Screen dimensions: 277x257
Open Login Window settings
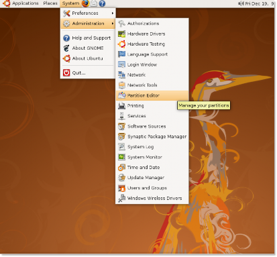pos(152,64)
